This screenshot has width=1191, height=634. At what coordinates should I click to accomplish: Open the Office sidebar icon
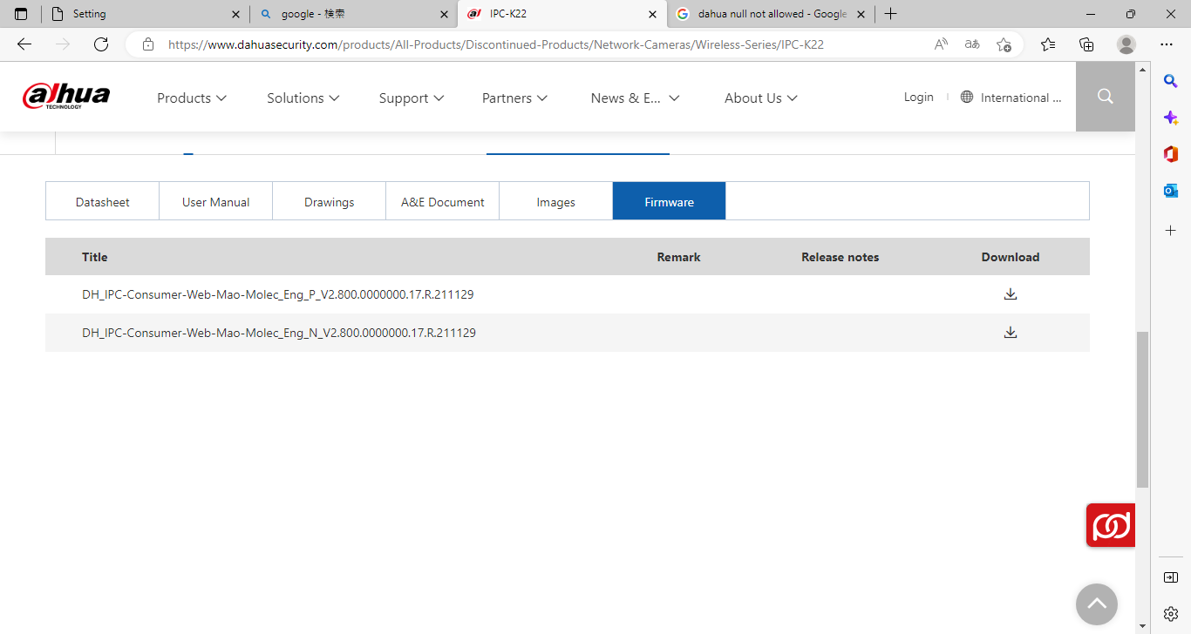[x=1171, y=154]
